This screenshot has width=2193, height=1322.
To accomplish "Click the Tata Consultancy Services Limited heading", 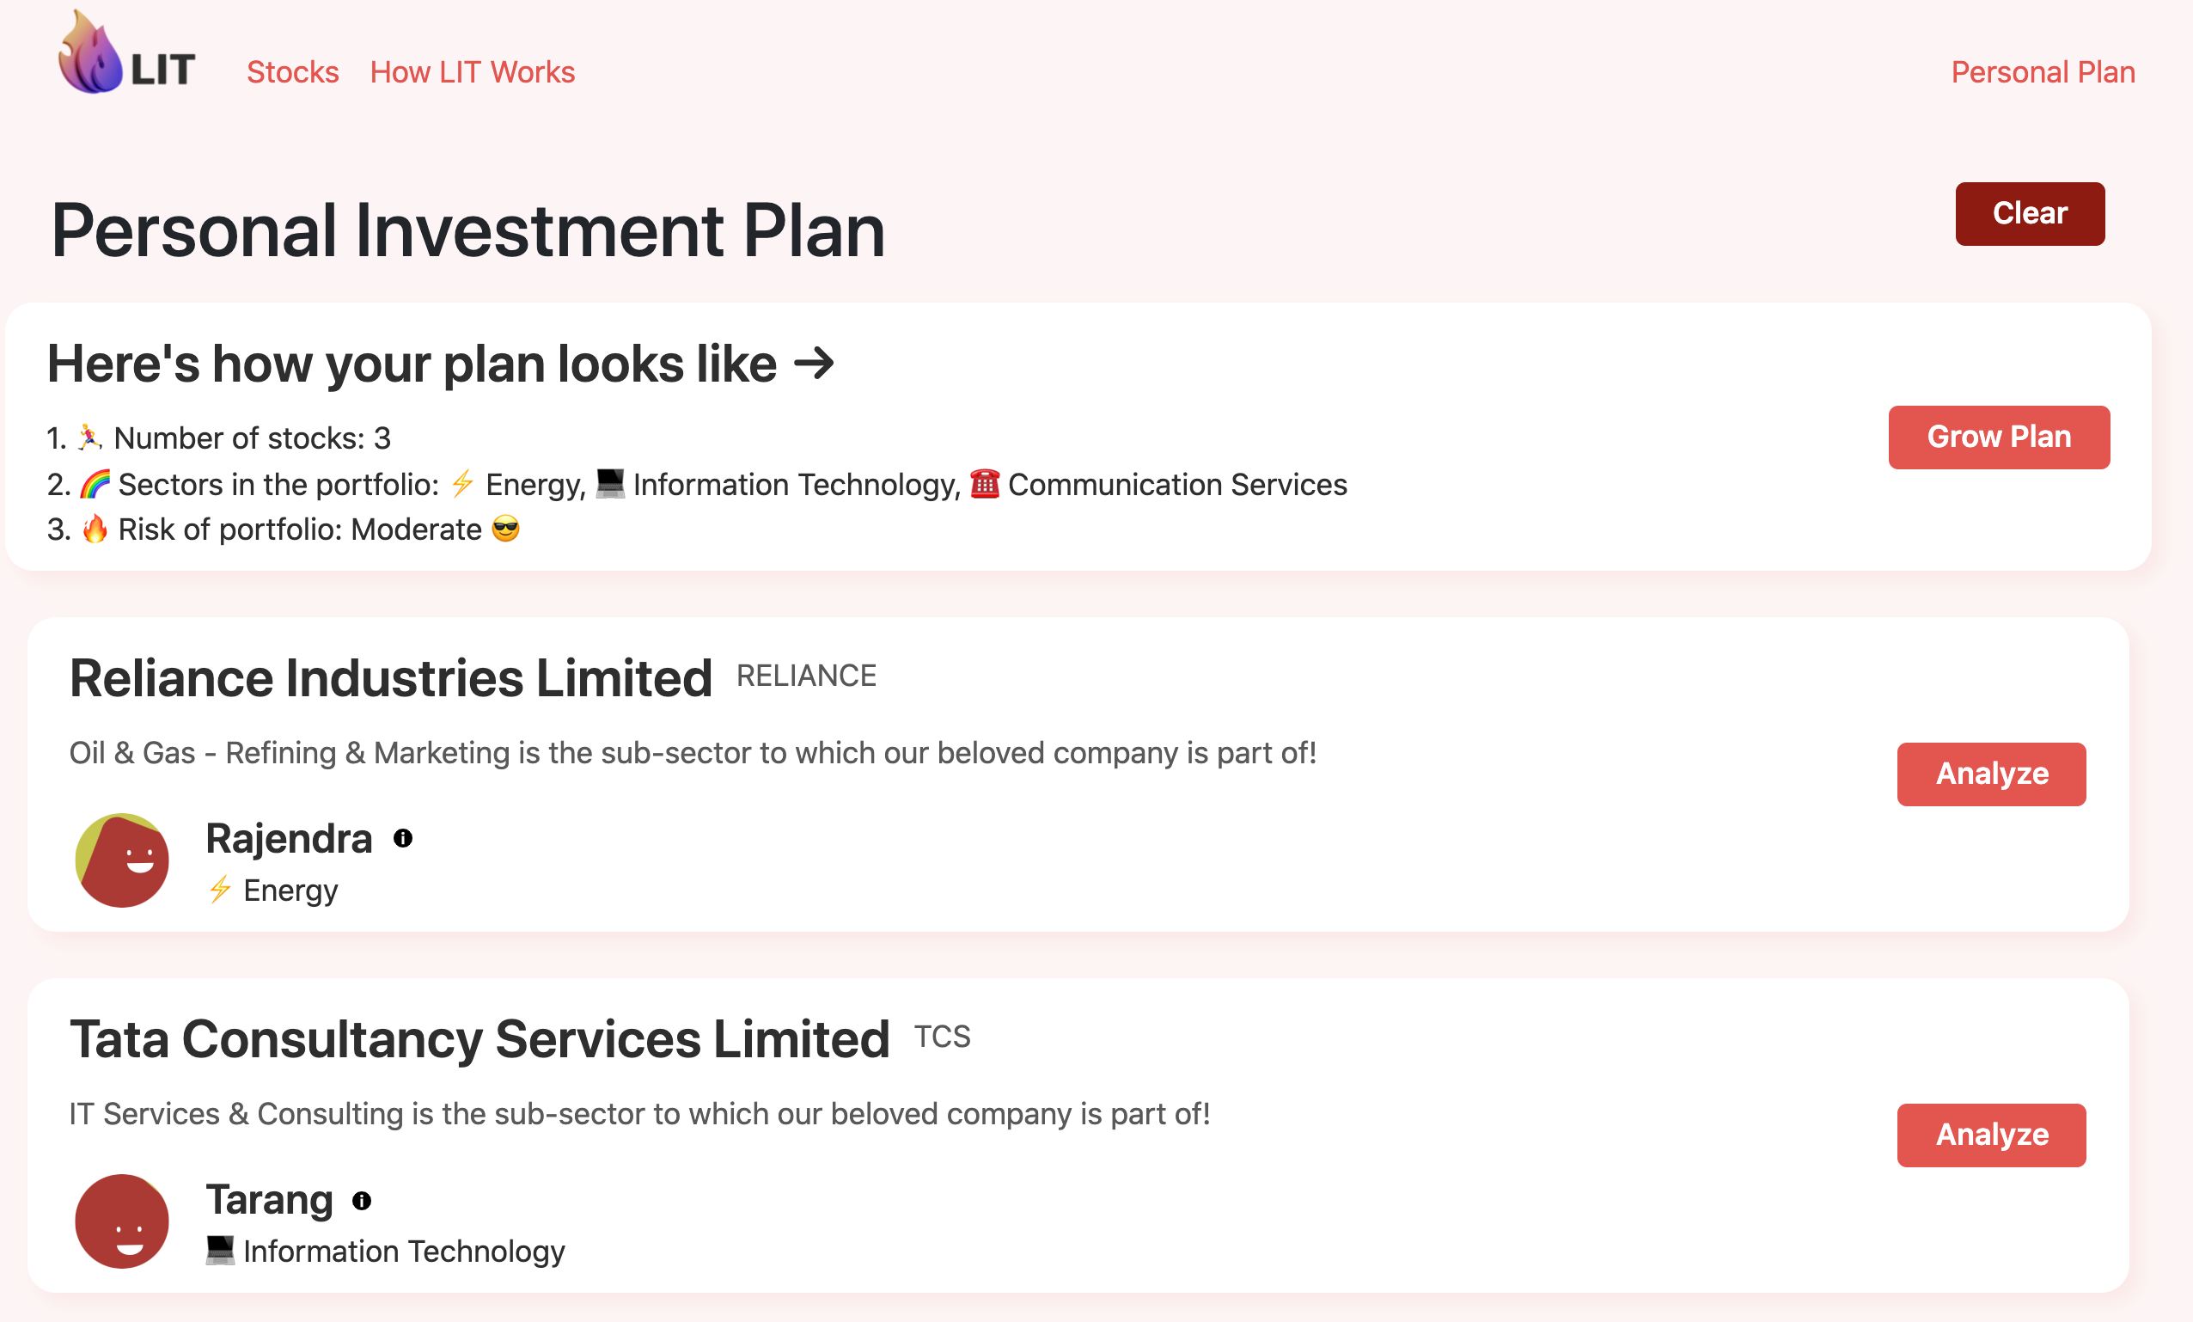I will (480, 1039).
